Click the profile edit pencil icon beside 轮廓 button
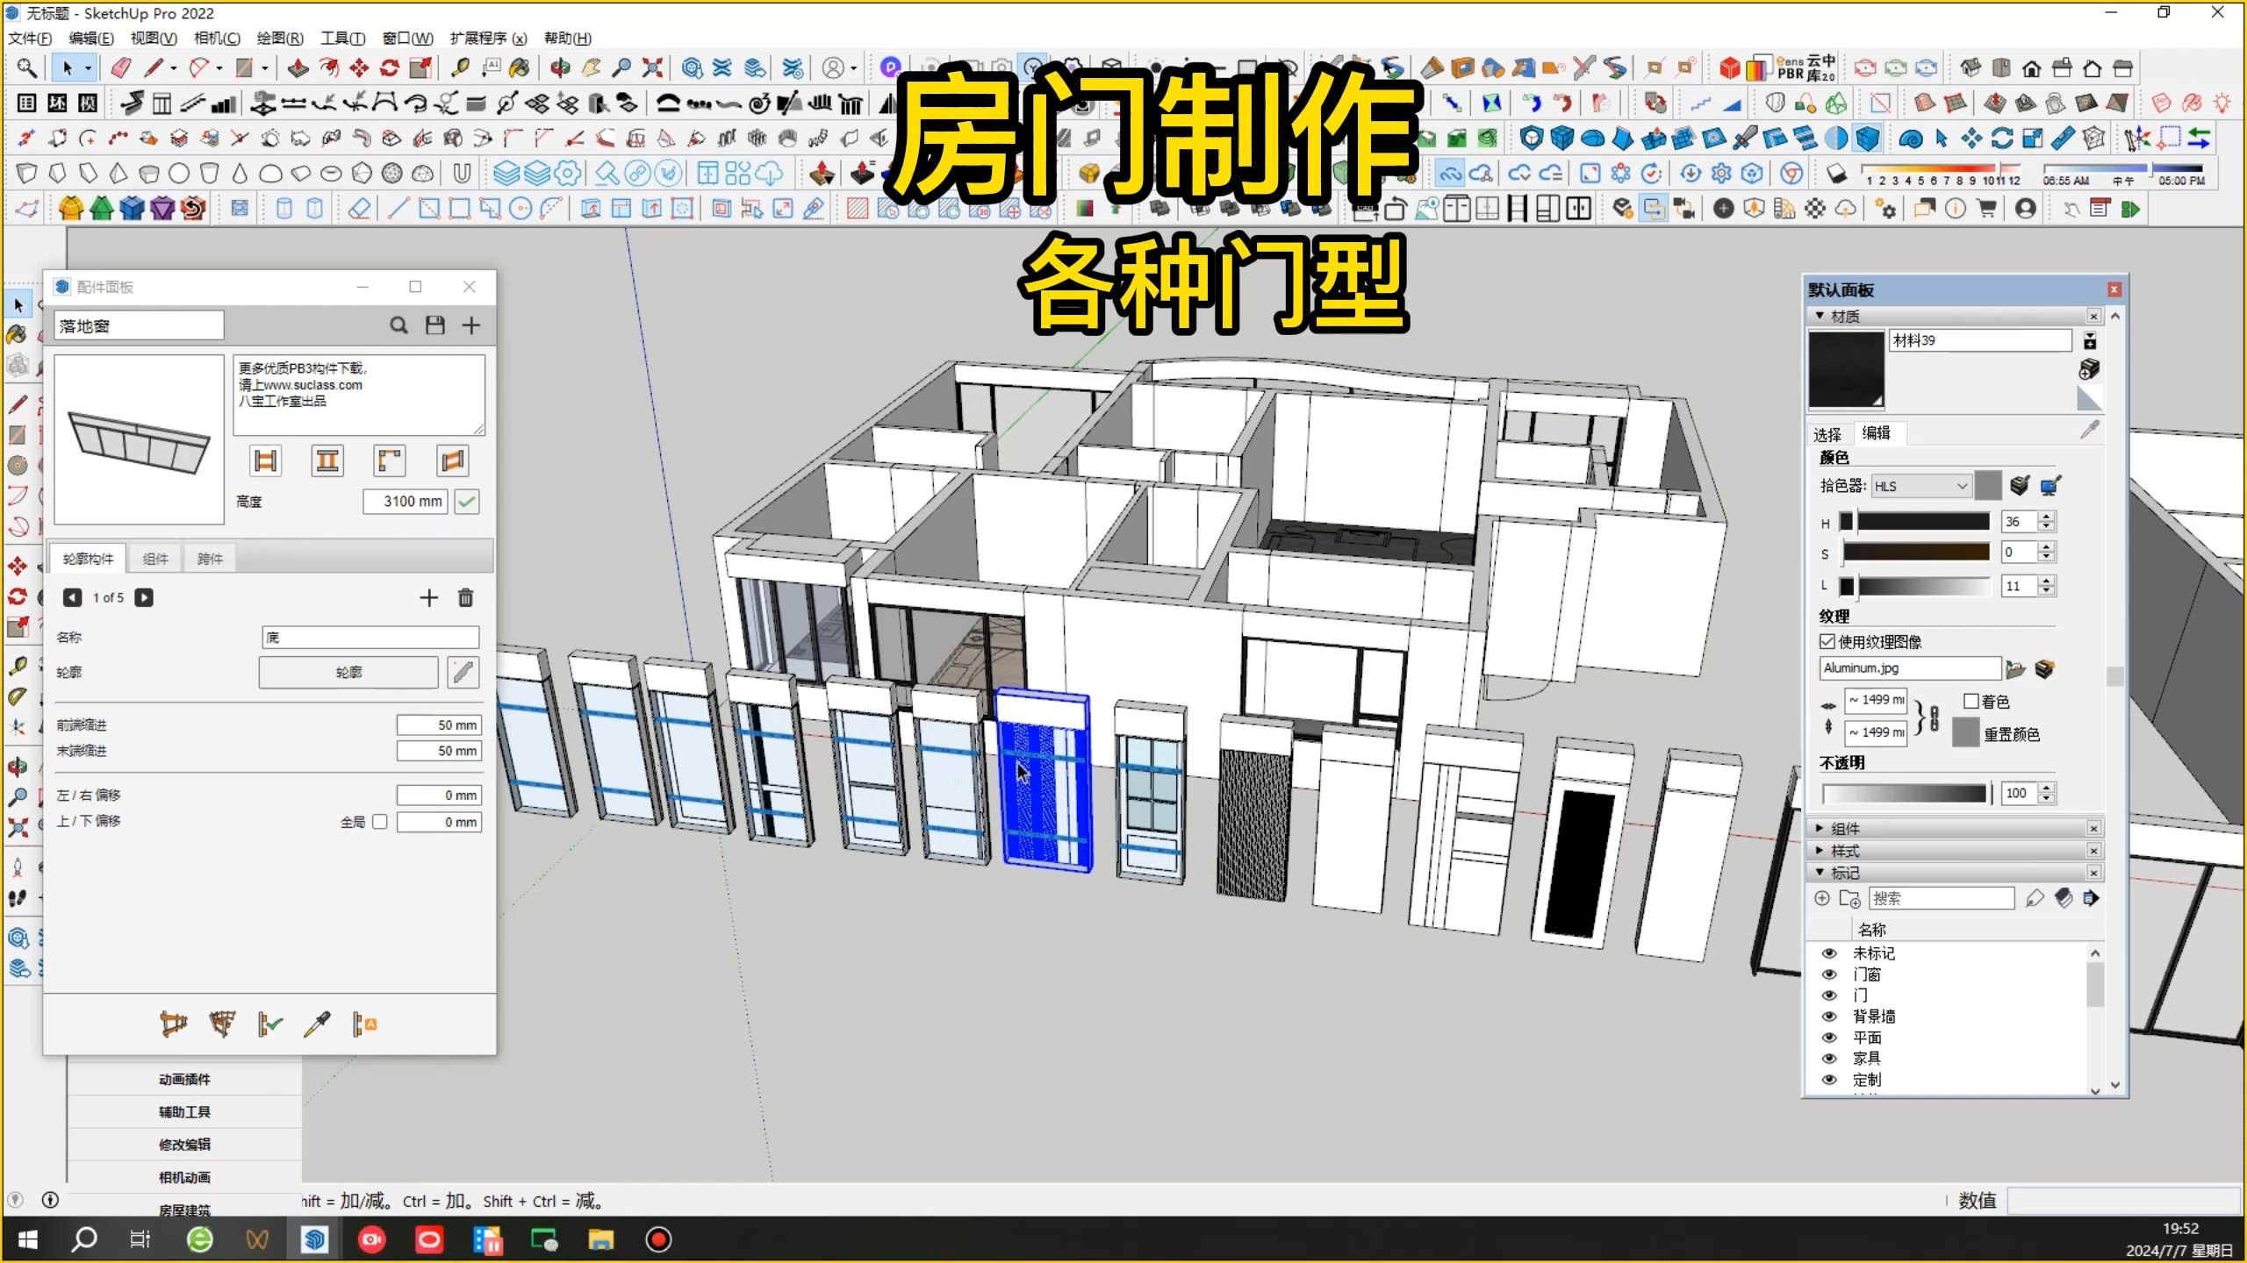Image resolution: width=2247 pixels, height=1263 pixels. [463, 672]
